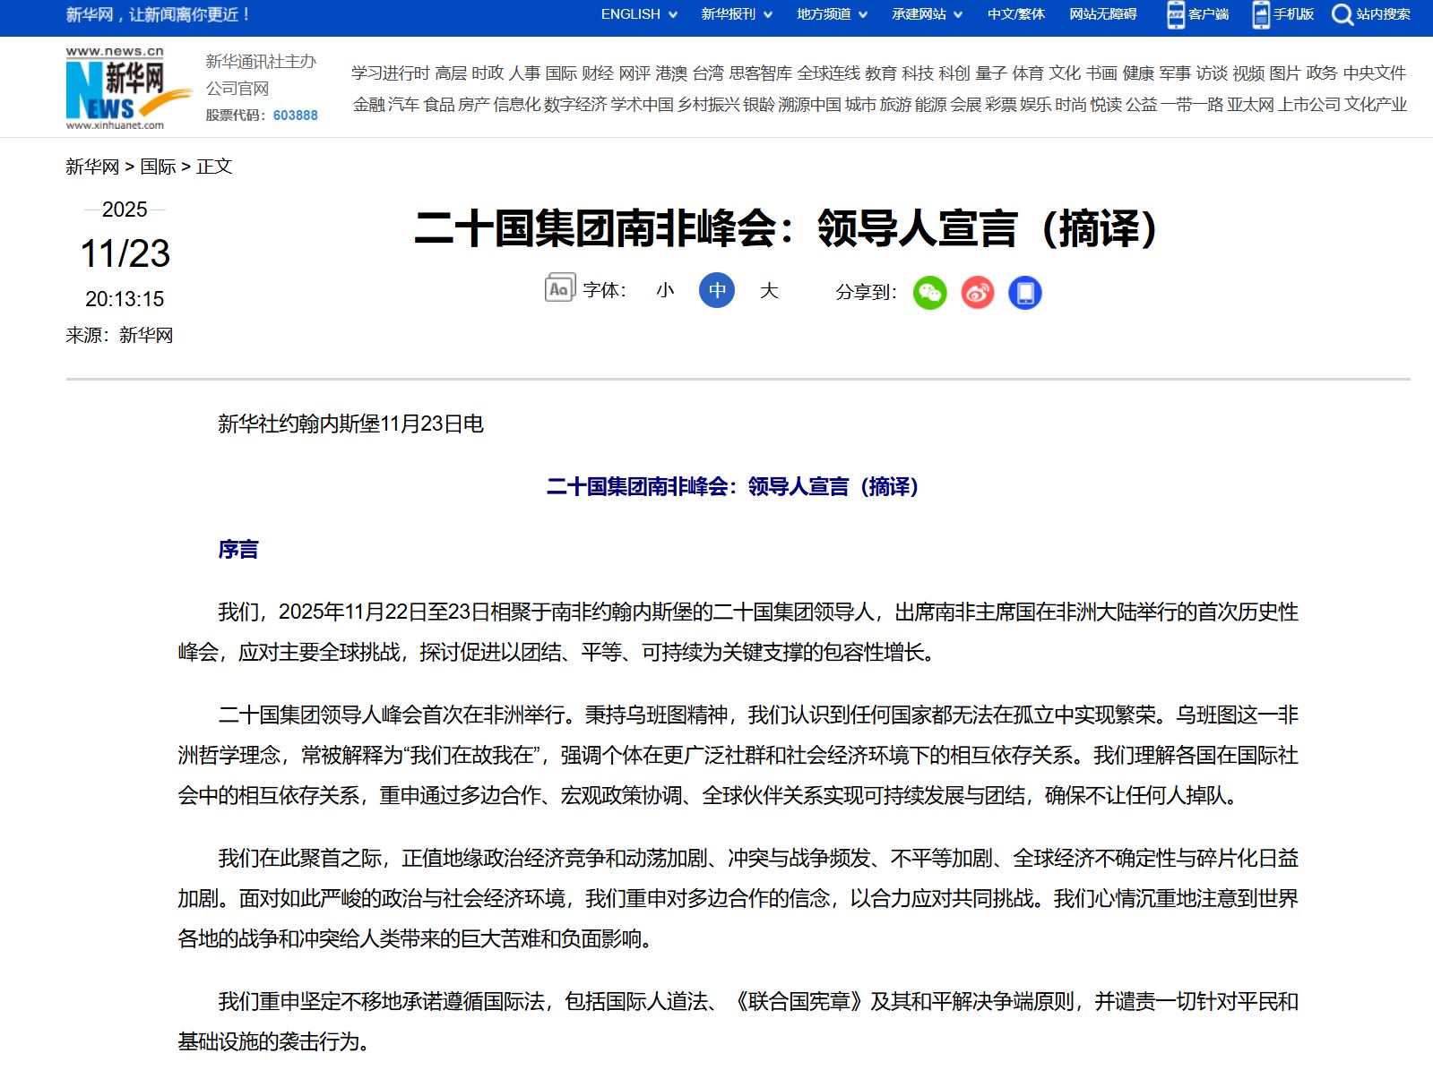Expand the 承建网站 dropdown
This screenshot has width=1433, height=1070.
927,14
